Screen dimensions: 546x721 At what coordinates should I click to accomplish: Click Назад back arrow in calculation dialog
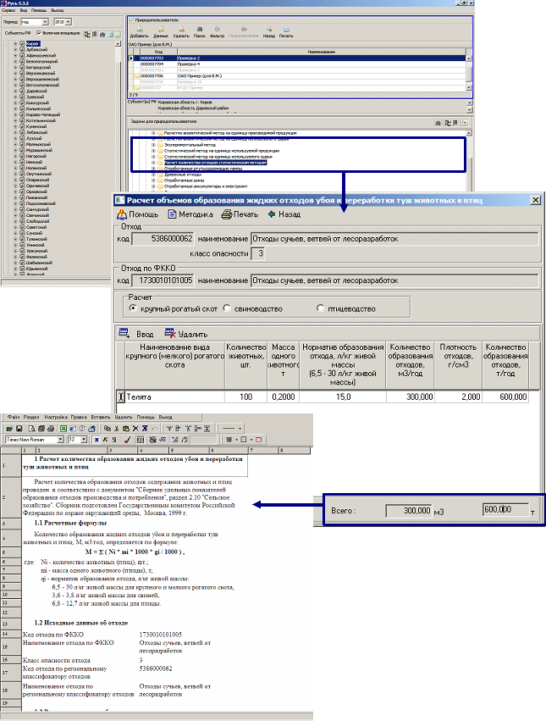tap(272, 215)
